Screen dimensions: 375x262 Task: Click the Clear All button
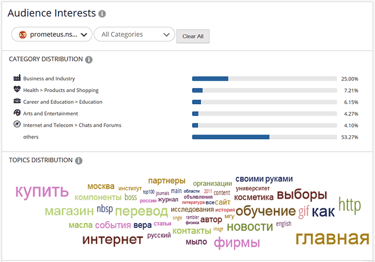click(193, 36)
